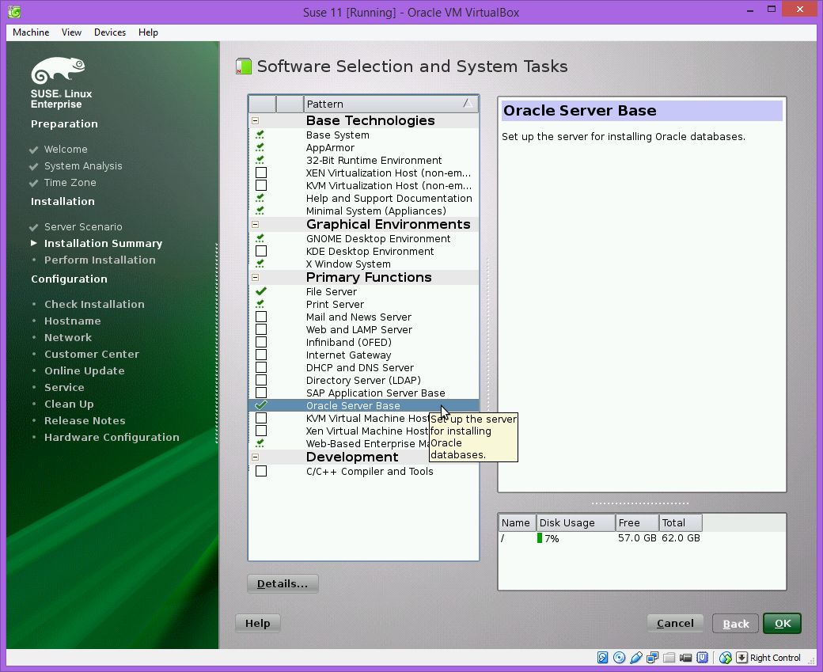This screenshot has width=823, height=672.
Task: Open the USB devices status icon
Action: pos(636,657)
